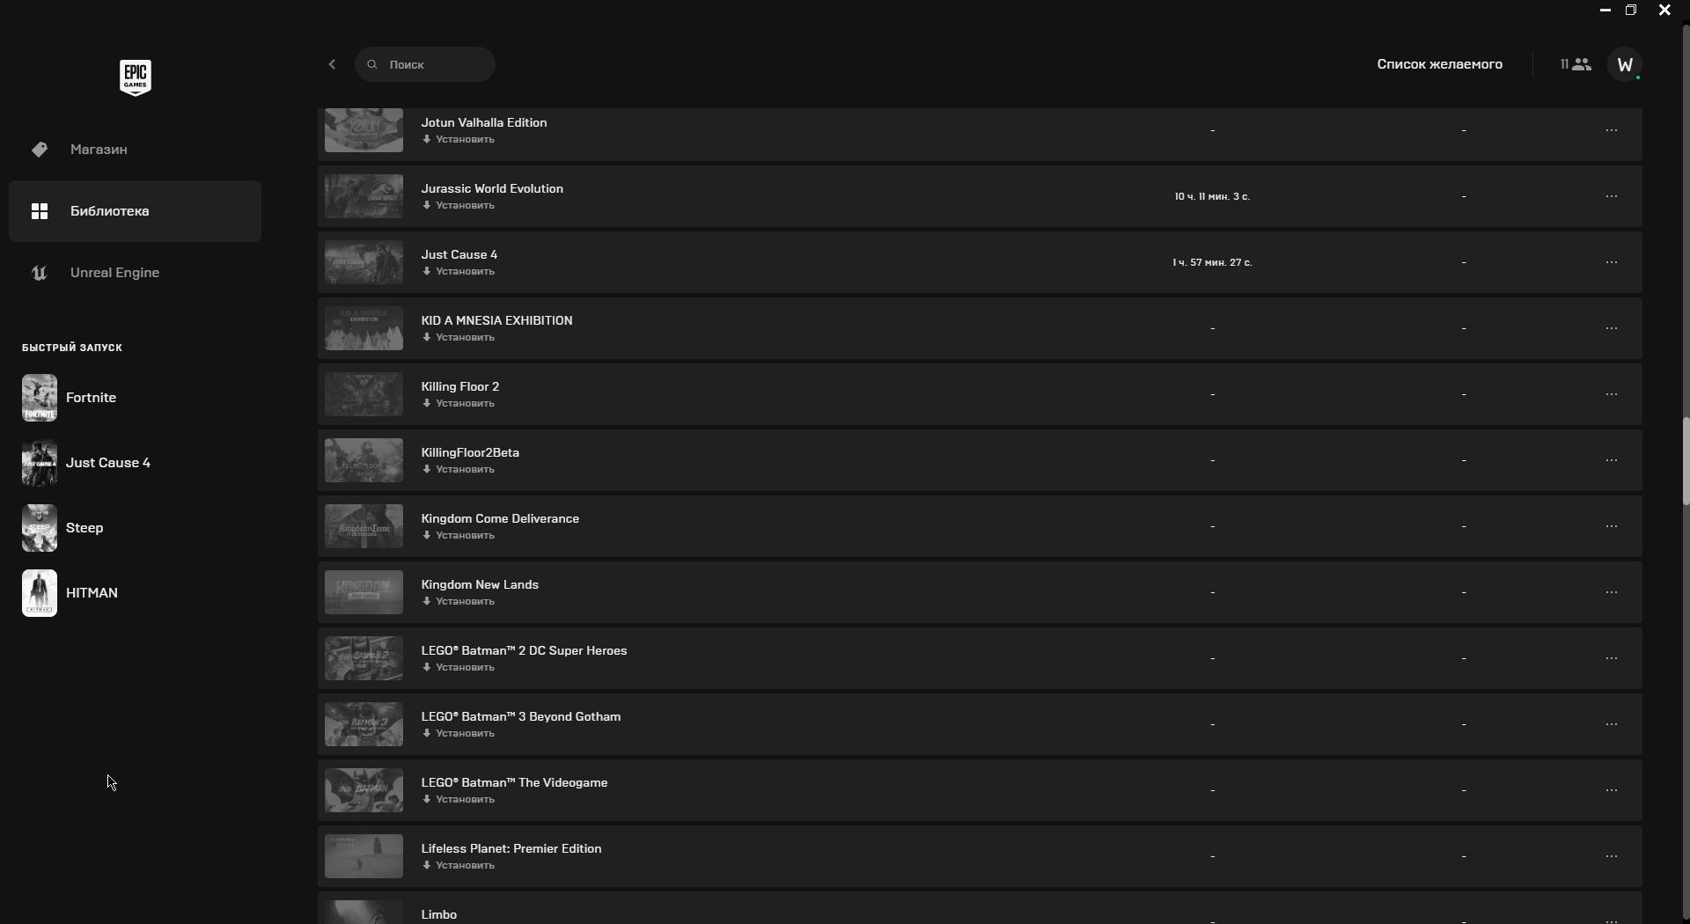Install KID A MNESIA EXHIBITION

(x=459, y=338)
